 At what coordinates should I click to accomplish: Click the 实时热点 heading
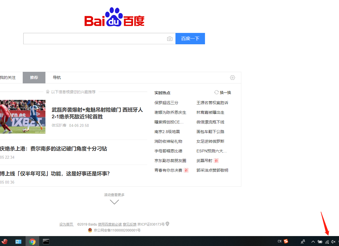[x=162, y=93]
